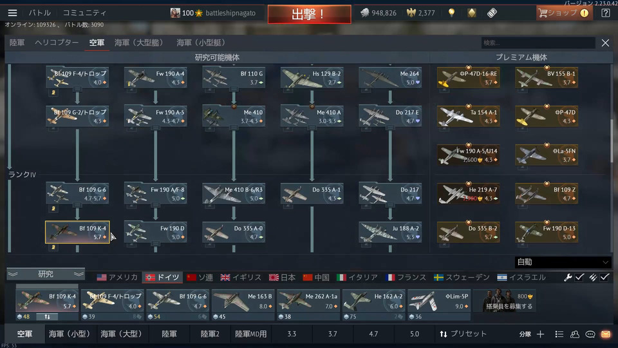
Task: Open the contacts friends icon
Action: coord(575,334)
